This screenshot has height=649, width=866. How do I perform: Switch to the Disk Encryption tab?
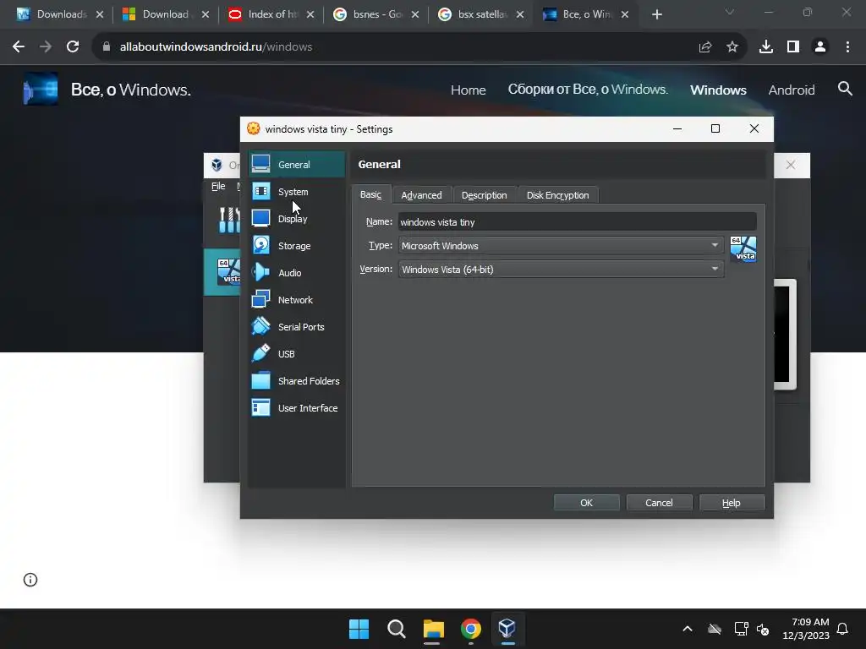(x=558, y=195)
